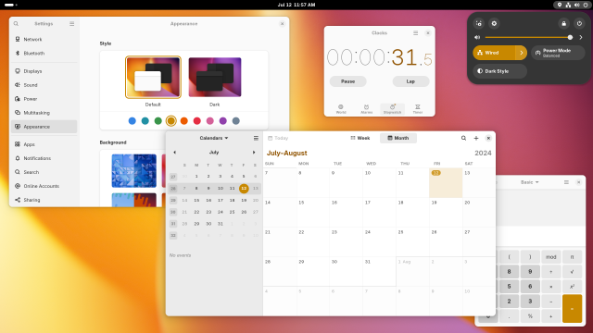The height and width of the screenshot is (333, 593).
Task: Open the network indicator in top bar
Action: coord(568,5)
